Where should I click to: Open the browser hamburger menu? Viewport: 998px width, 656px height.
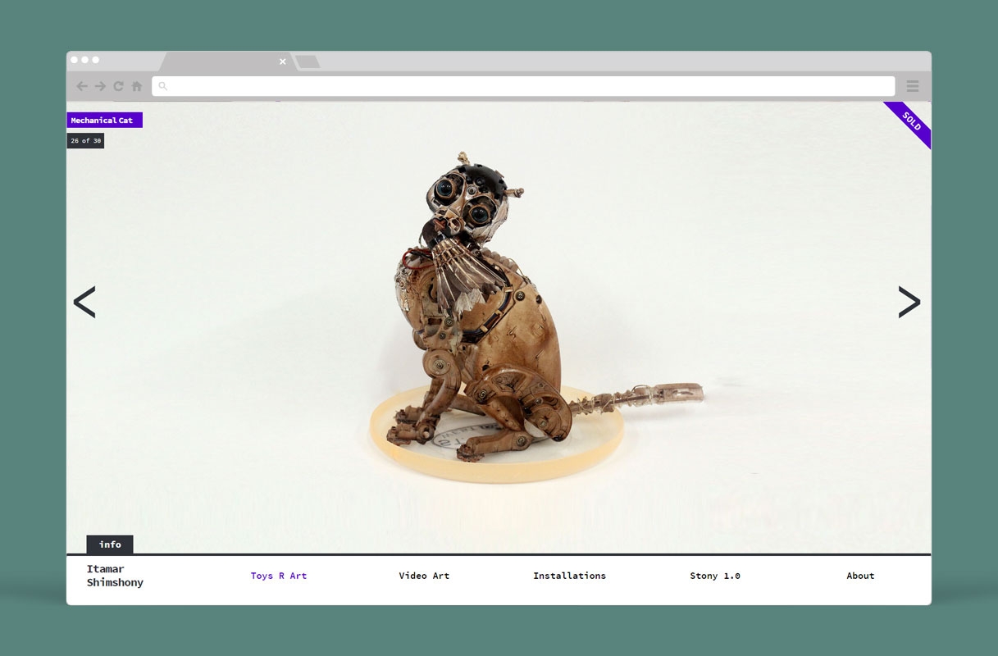pyautogui.click(x=913, y=86)
